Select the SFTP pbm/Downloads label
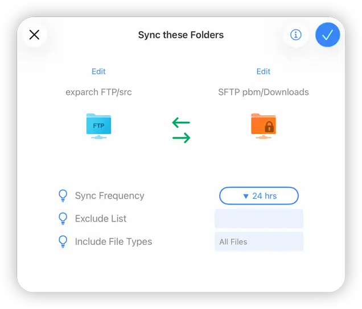Image resolution: width=362 pixels, height=309 pixels. pos(264,92)
